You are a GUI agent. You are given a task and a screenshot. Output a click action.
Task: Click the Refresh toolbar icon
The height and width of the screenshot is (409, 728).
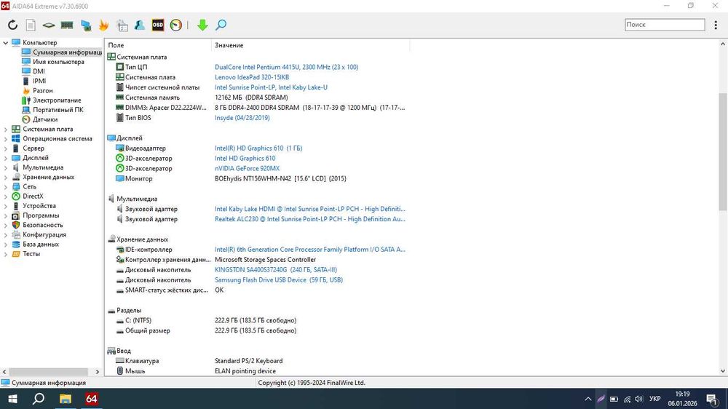12,25
